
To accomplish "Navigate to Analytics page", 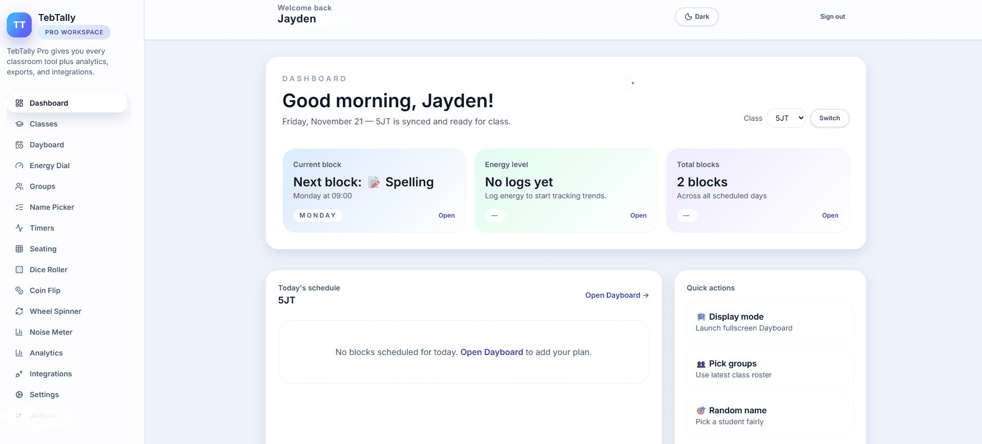I will [46, 353].
